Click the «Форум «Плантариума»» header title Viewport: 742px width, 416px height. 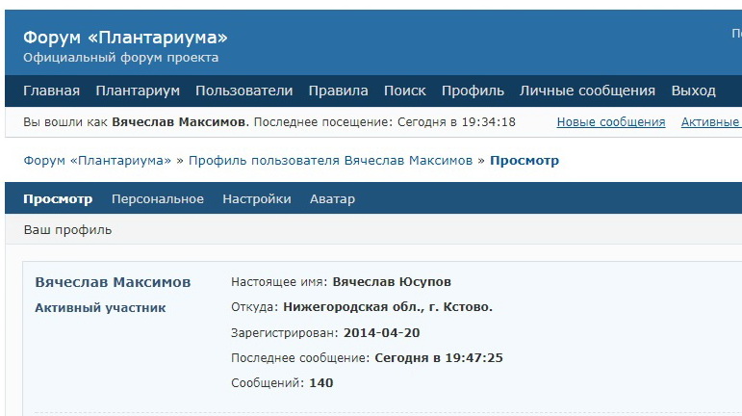pos(125,38)
